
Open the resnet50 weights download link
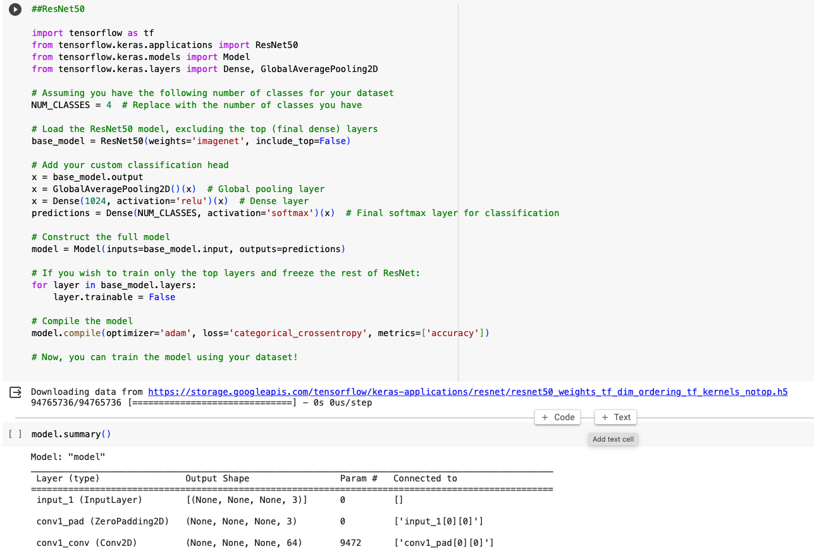pos(468,392)
